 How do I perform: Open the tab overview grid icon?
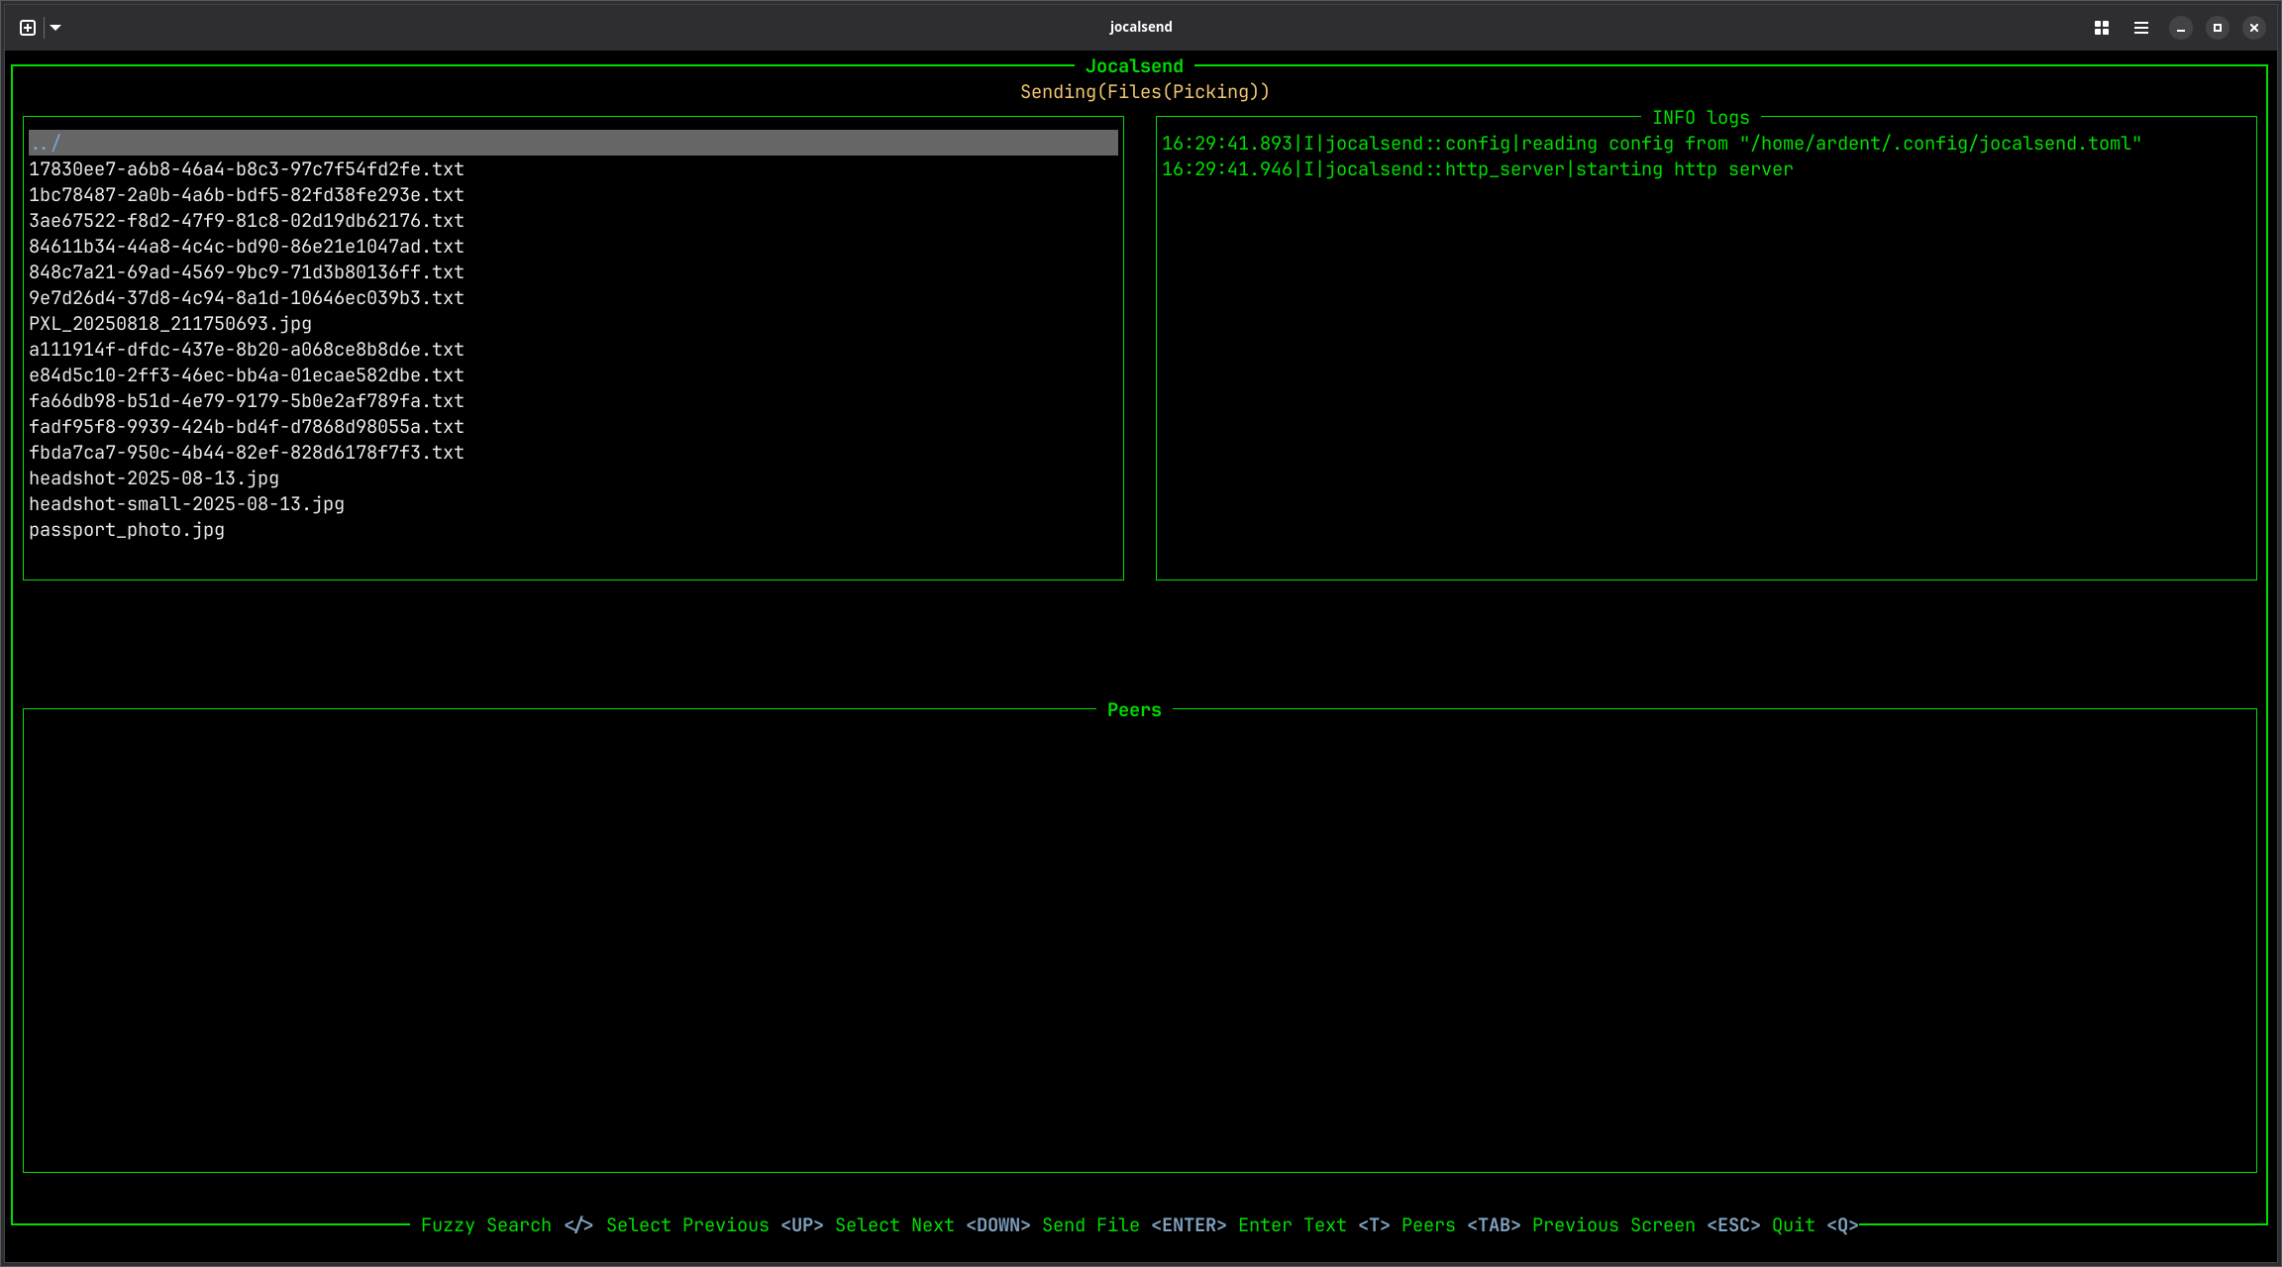point(2101,28)
